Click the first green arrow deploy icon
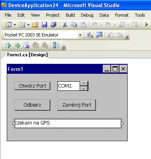Viewport: 151px width, 159px height. [x=8, y=46]
